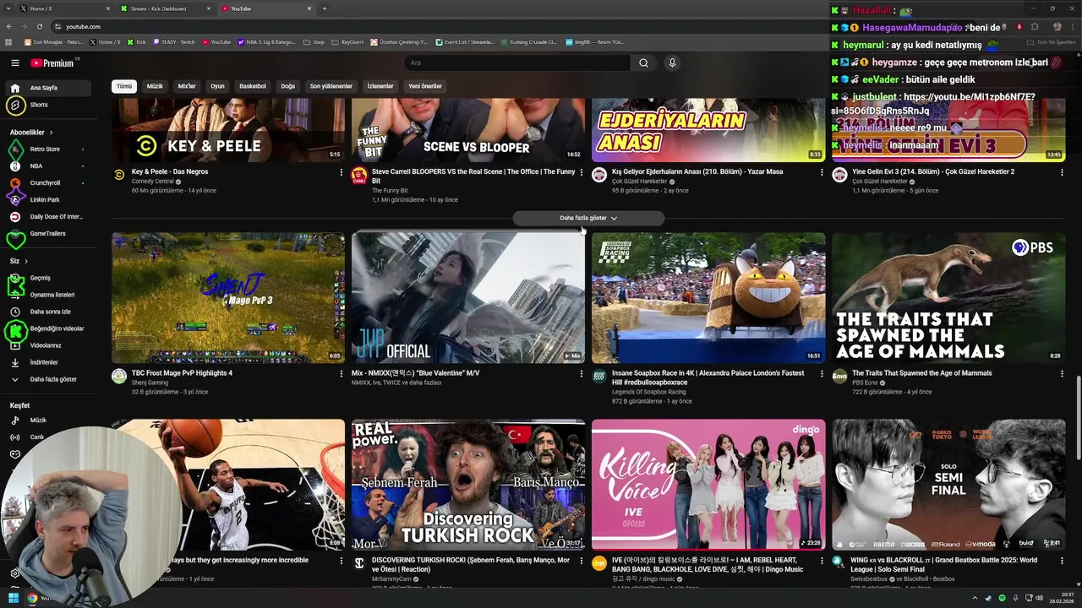Expand the Abonelikler section chevron

tap(51, 133)
